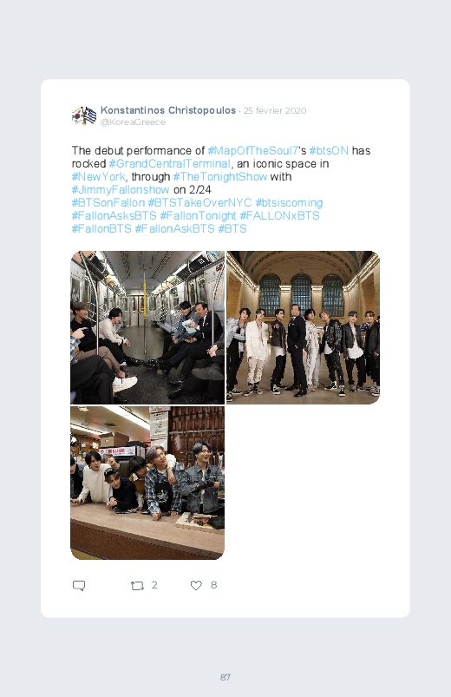Viewport: 451px width, 697px height.
Task: Open Konstantinos Christopoulos profile name
Action: click(x=168, y=110)
